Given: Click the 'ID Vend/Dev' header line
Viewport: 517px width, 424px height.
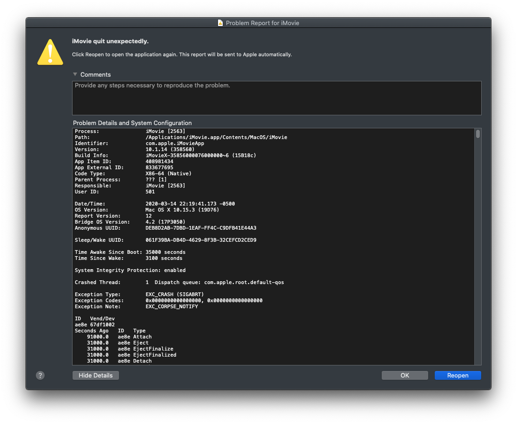Looking at the screenshot, I should click(95, 319).
